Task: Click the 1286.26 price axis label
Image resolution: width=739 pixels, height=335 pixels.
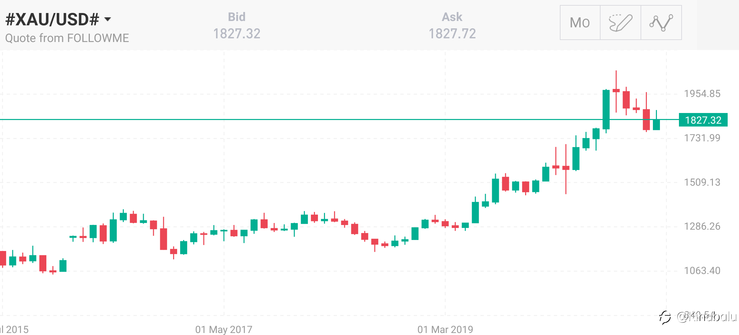Action: (x=702, y=227)
